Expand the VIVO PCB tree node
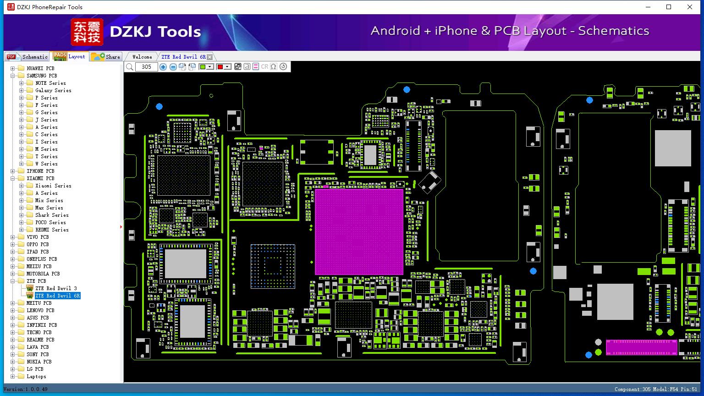Image resolution: width=704 pixels, height=396 pixels. click(x=12, y=237)
